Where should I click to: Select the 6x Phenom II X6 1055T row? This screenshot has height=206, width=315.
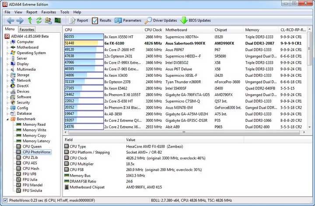(185, 95)
